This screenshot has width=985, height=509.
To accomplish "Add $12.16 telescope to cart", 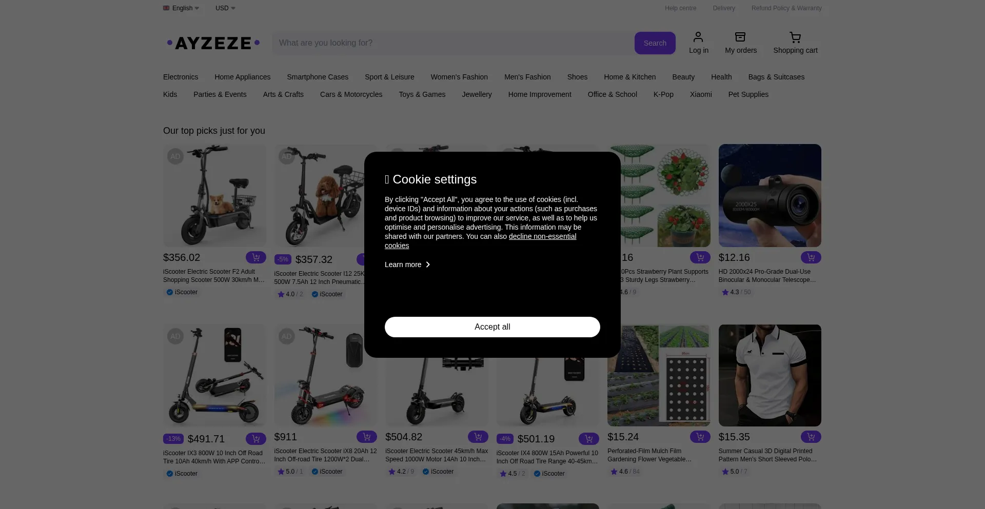I will click(x=811, y=257).
